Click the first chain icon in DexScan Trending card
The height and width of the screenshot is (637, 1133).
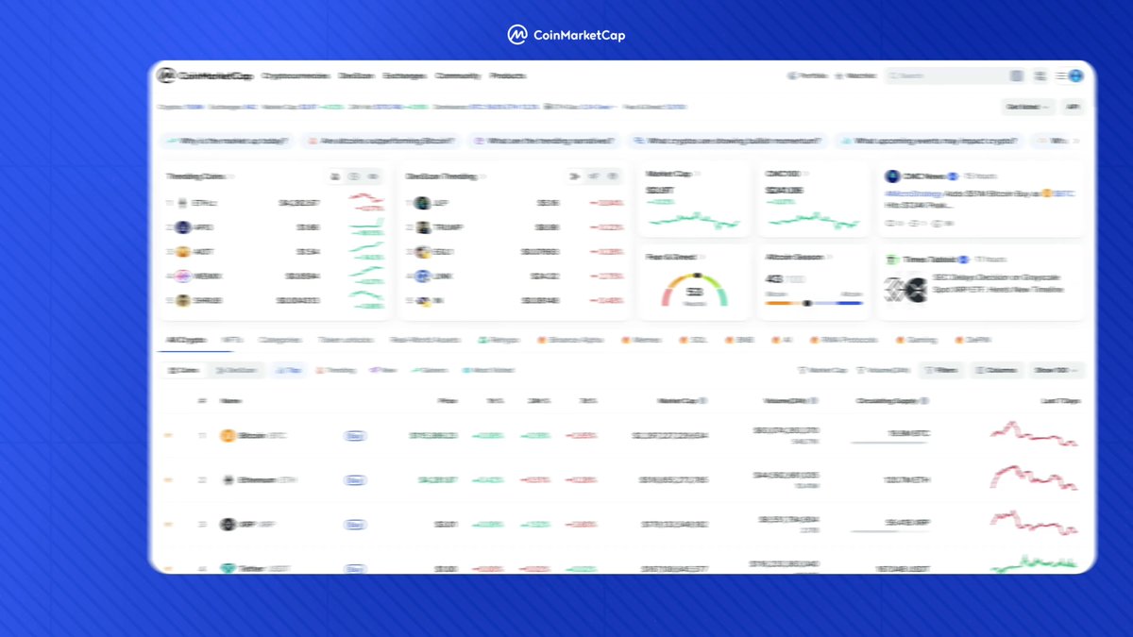tap(574, 176)
